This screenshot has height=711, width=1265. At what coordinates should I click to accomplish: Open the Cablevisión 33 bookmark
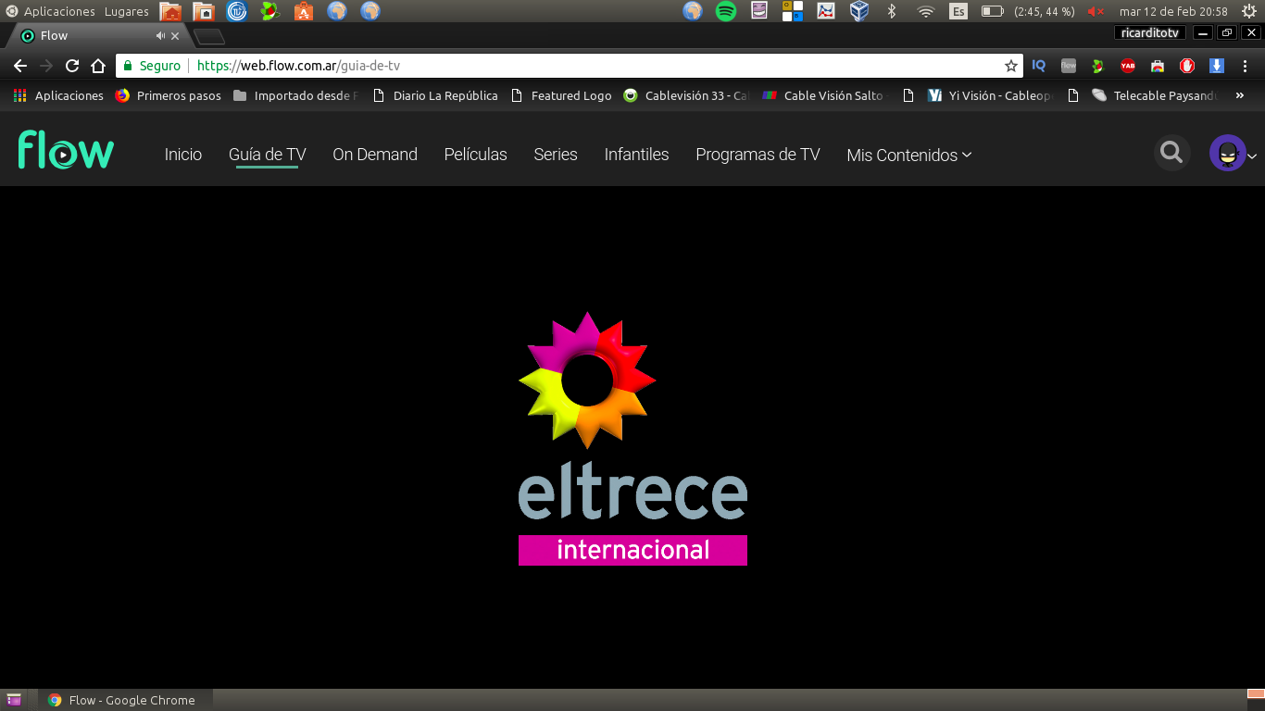pyautogui.click(x=687, y=95)
